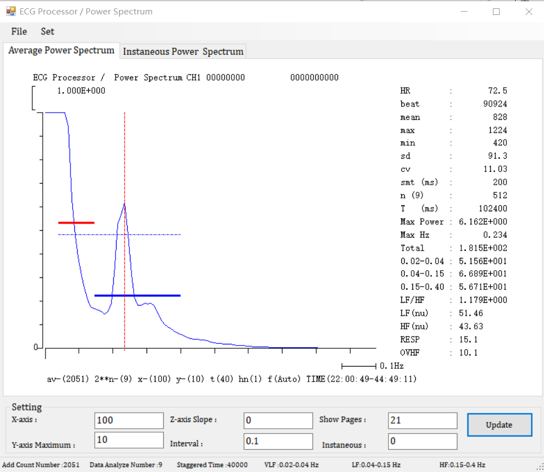This screenshot has width=544, height=472.
Task: Focus the Y-axis Maximum input box
Action: pos(129,440)
